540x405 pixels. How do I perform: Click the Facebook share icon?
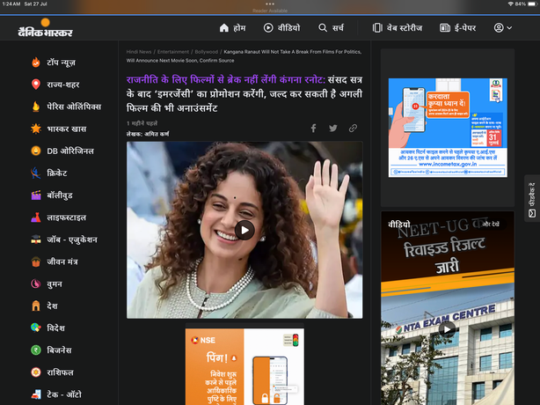(313, 128)
